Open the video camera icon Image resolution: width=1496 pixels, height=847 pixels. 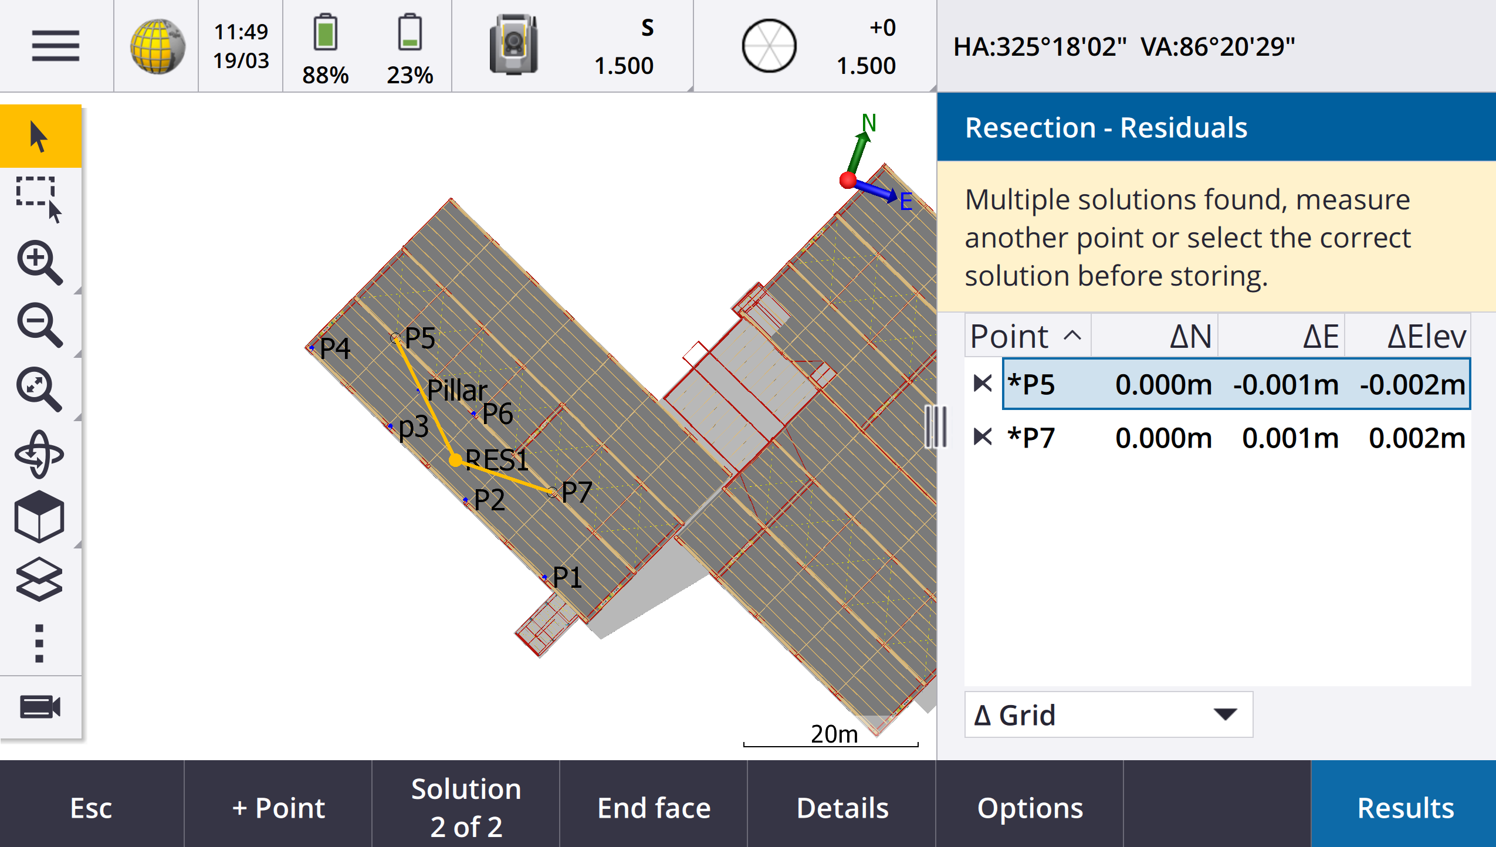[39, 707]
